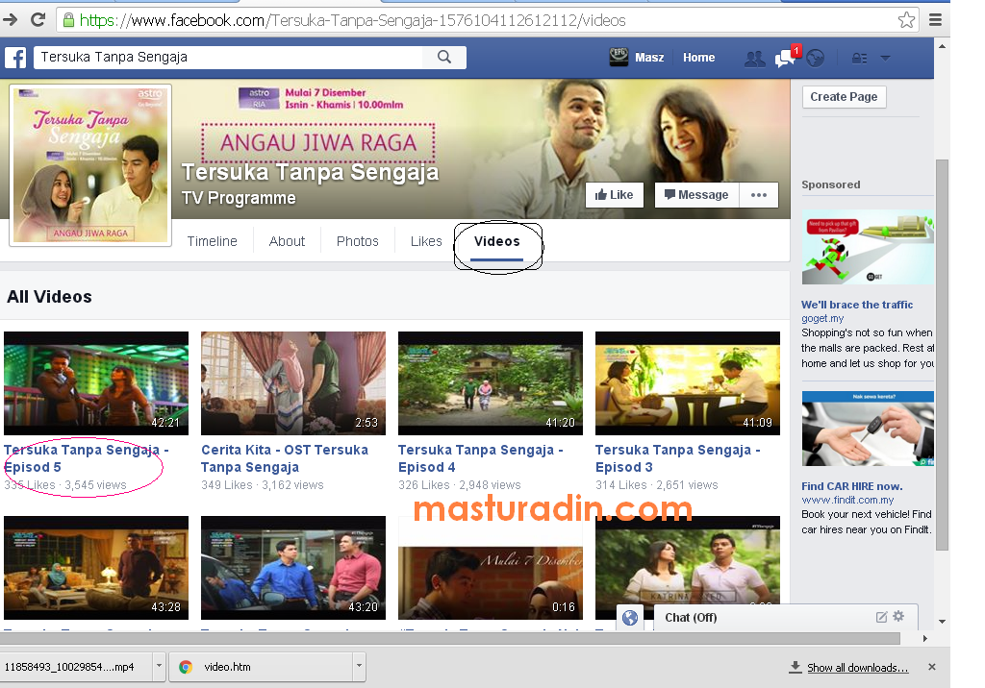The width and height of the screenshot is (985, 688).
Task: Open the downloaded video.htm file
Action: (x=261, y=667)
